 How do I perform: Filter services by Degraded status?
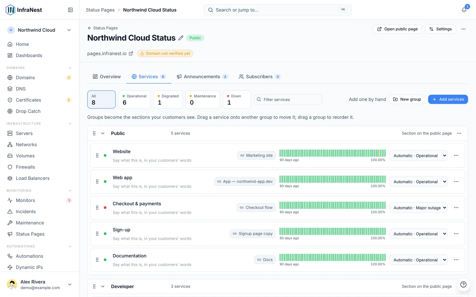pos(168,99)
